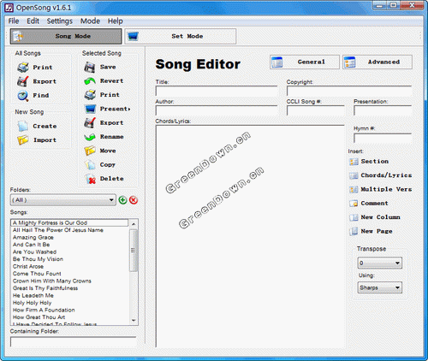Click the Insert Comment icon
Viewport: 428px width, 361px height.
coord(354,204)
